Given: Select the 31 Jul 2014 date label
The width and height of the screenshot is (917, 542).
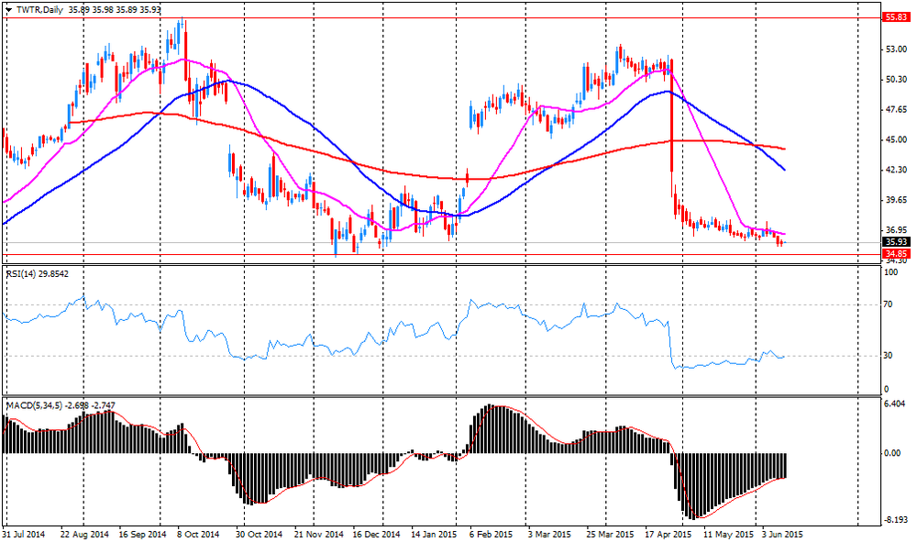Looking at the screenshot, I should [x=24, y=535].
